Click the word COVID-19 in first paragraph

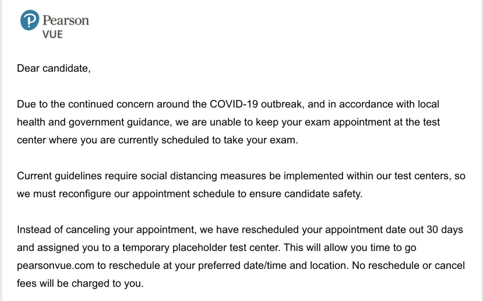(x=234, y=104)
